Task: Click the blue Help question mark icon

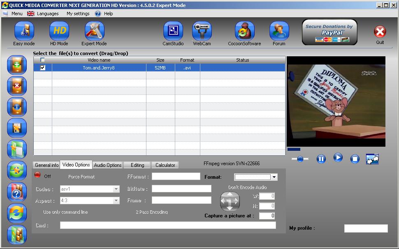Action: 98,14
